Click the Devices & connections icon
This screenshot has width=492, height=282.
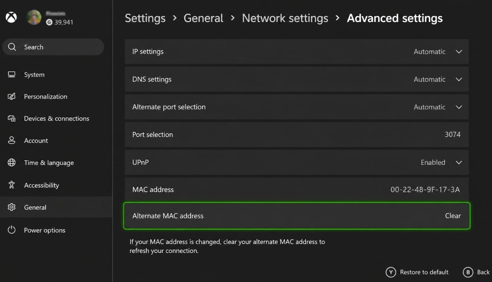12,119
